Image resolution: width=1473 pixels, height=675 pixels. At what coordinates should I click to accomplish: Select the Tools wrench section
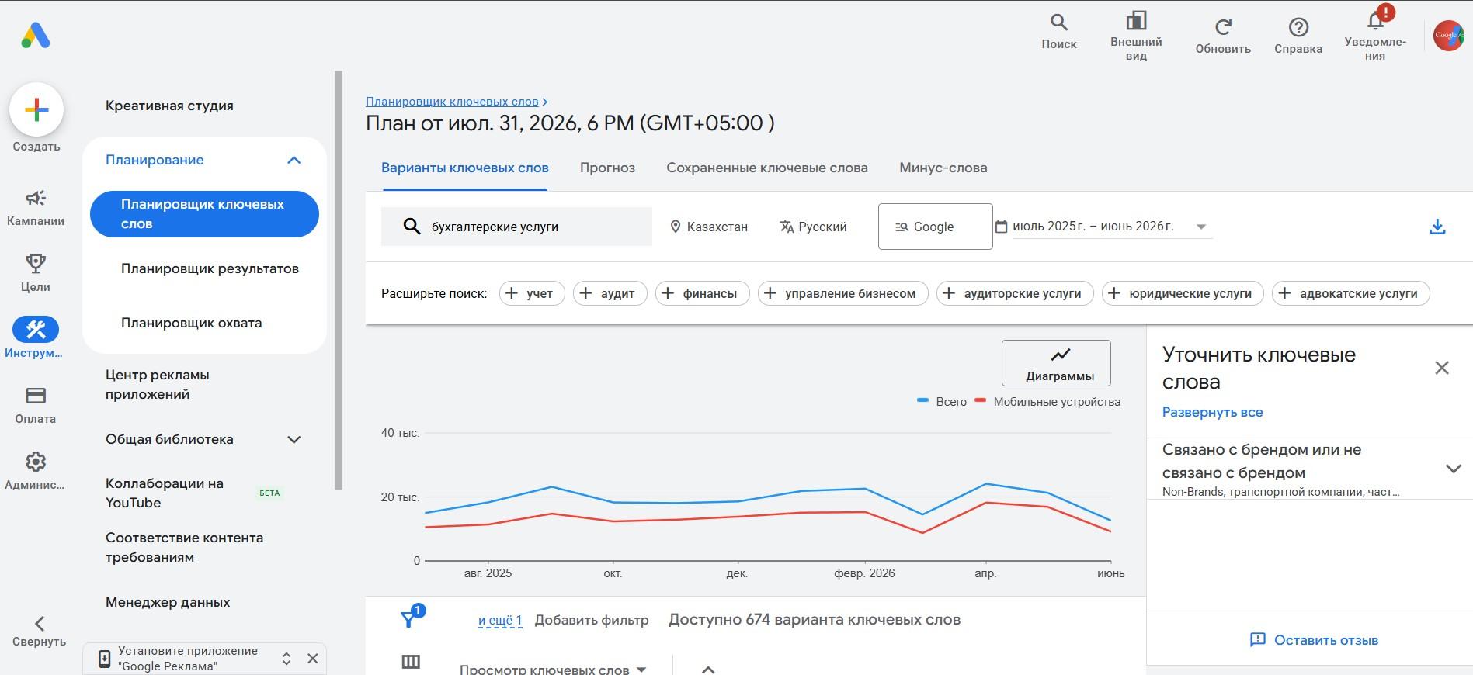[x=36, y=337]
